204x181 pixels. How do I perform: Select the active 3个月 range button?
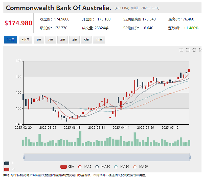[10, 40]
